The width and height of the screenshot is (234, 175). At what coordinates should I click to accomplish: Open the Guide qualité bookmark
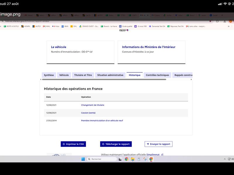point(126,26)
